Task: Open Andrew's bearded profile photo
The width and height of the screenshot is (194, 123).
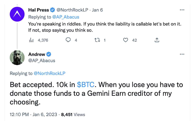Action: click(17, 58)
